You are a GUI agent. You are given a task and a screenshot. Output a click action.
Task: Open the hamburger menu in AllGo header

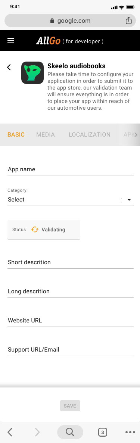pos(11,40)
